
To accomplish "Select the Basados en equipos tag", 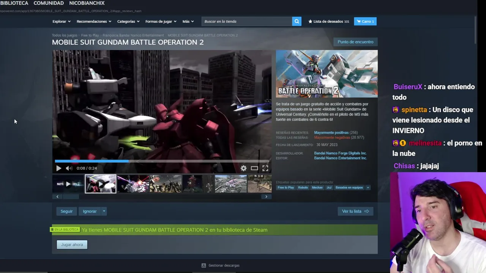I will [349, 187].
